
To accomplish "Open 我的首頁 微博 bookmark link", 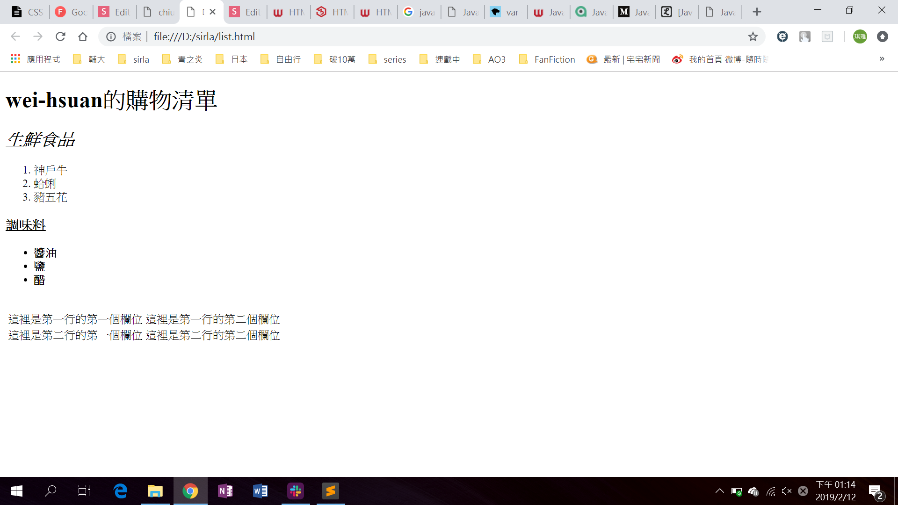I will (x=720, y=59).
